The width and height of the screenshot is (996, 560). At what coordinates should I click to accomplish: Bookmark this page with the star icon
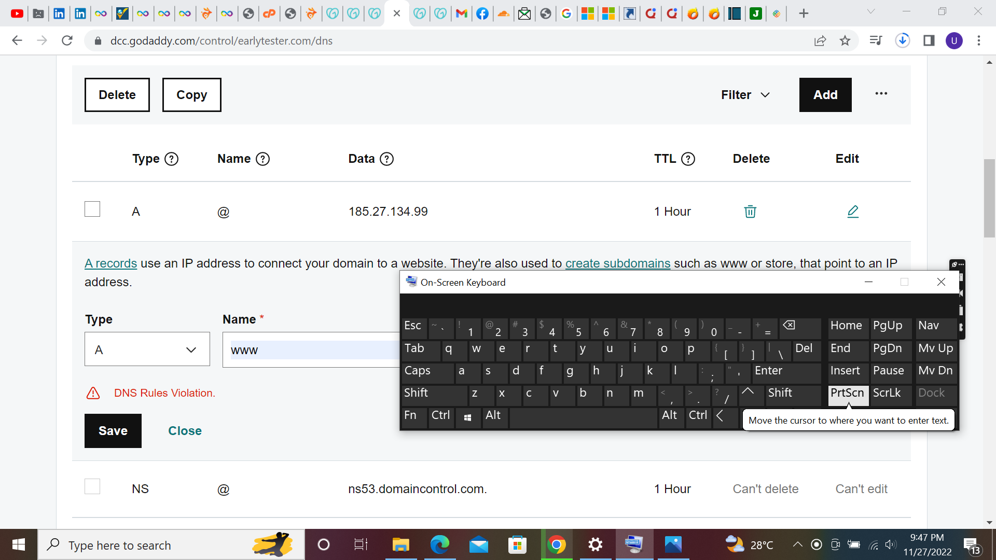point(845,41)
